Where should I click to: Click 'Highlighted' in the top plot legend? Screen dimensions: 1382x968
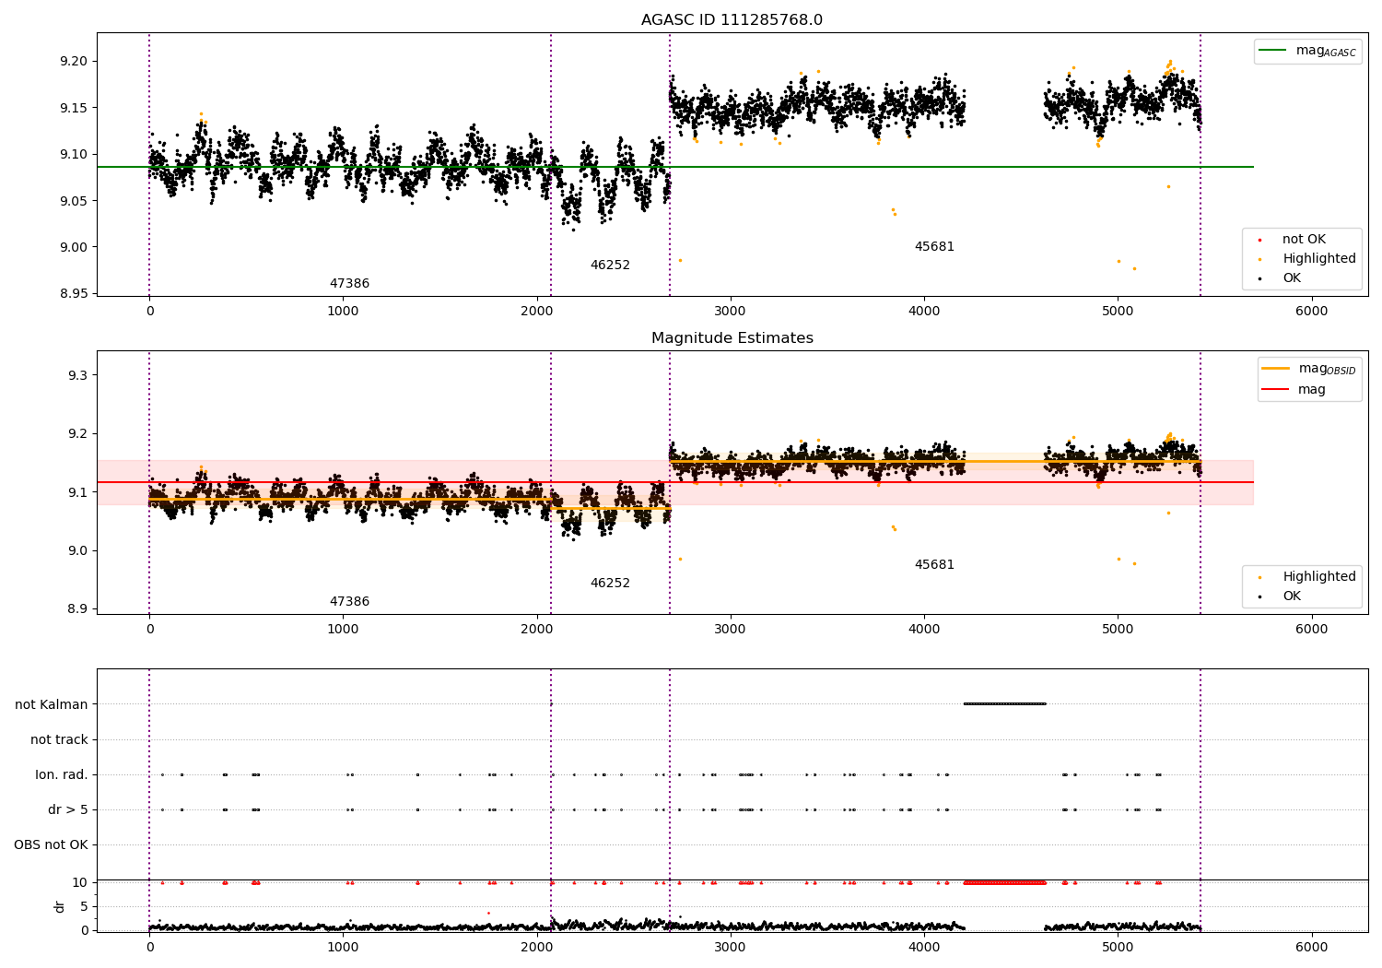[x=1308, y=259]
